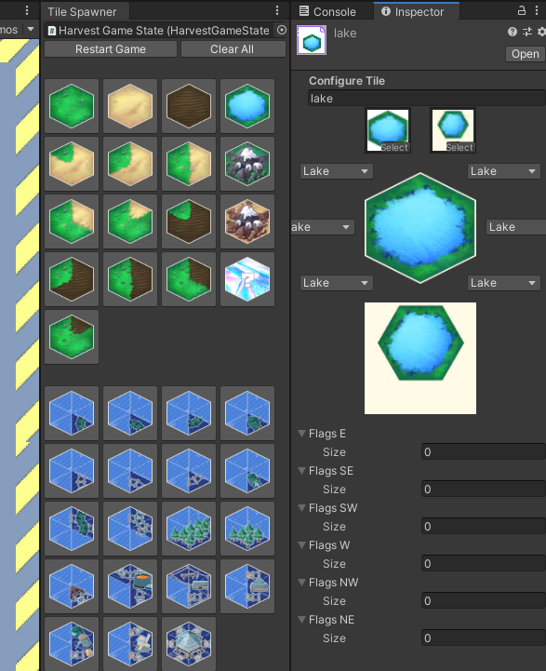Open the bottom-right Lake edge dropdown
Screen dimensions: 546x671
click(504, 283)
